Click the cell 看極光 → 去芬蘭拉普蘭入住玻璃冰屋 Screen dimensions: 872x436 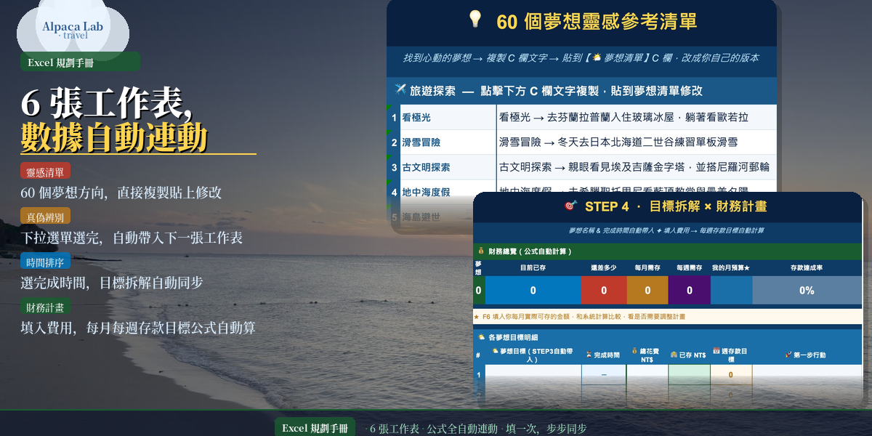point(637,118)
